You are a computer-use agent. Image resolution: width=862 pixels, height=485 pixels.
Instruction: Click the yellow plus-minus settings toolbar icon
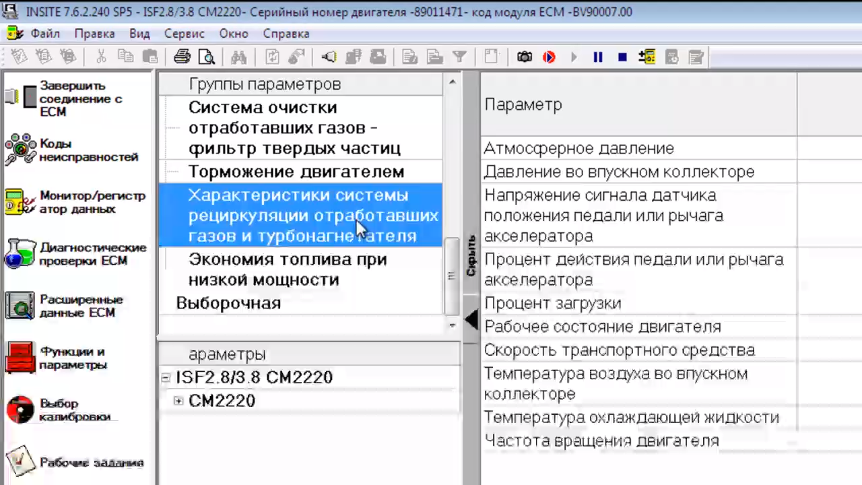click(x=647, y=57)
